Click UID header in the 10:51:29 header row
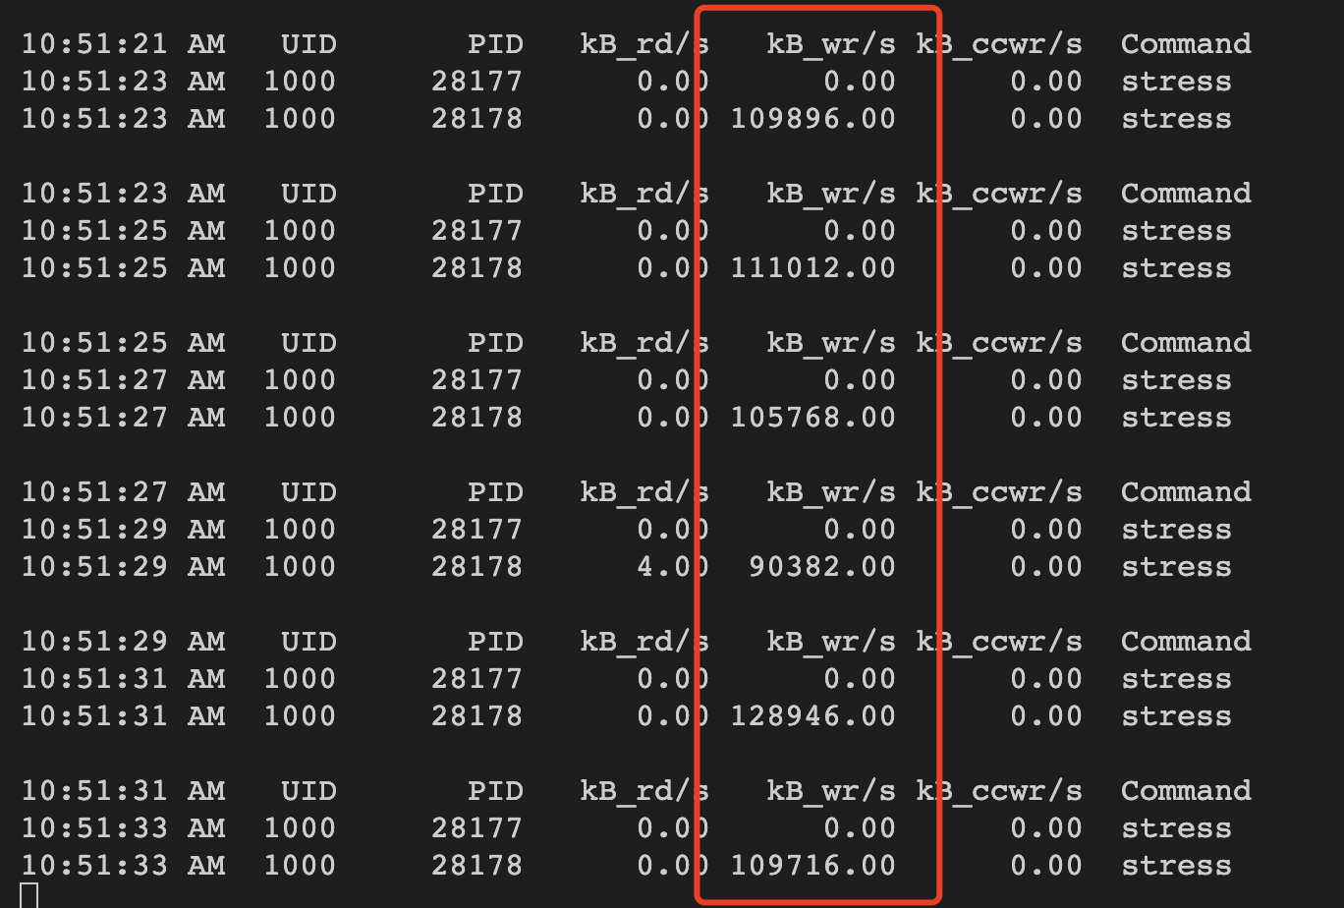 (308, 642)
